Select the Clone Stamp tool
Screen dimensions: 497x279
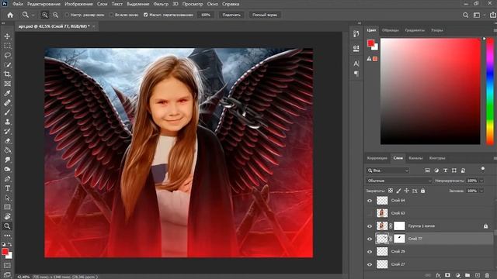pyautogui.click(x=7, y=122)
